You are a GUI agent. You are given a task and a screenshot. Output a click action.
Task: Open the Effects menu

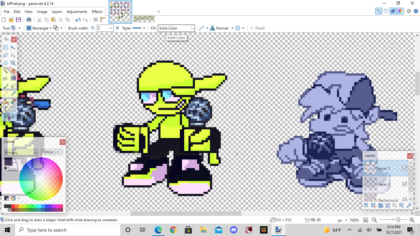click(x=97, y=12)
